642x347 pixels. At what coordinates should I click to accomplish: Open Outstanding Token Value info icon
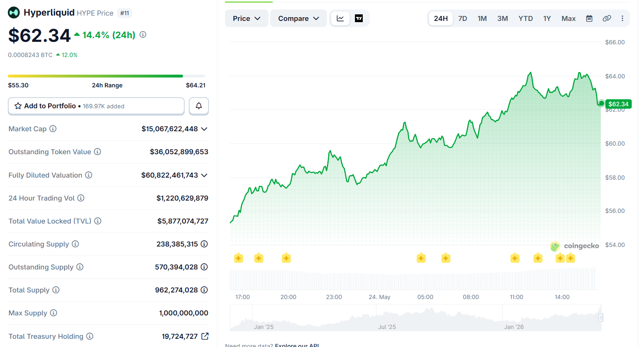(x=97, y=152)
